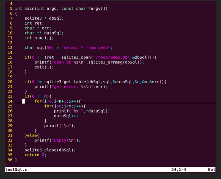Click line number 20

[x=10, y=82]
